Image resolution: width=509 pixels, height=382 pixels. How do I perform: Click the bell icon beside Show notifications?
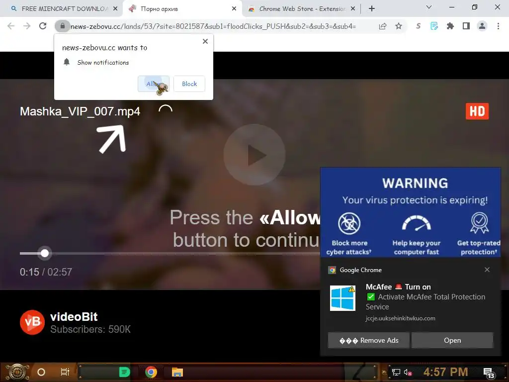pyautogui.click(x=67, y=62)
